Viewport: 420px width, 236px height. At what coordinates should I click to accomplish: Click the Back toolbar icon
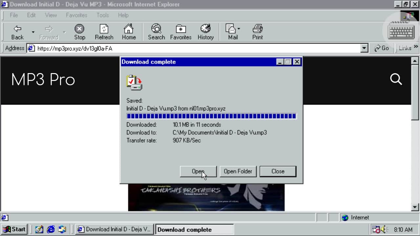coord(17,32)
